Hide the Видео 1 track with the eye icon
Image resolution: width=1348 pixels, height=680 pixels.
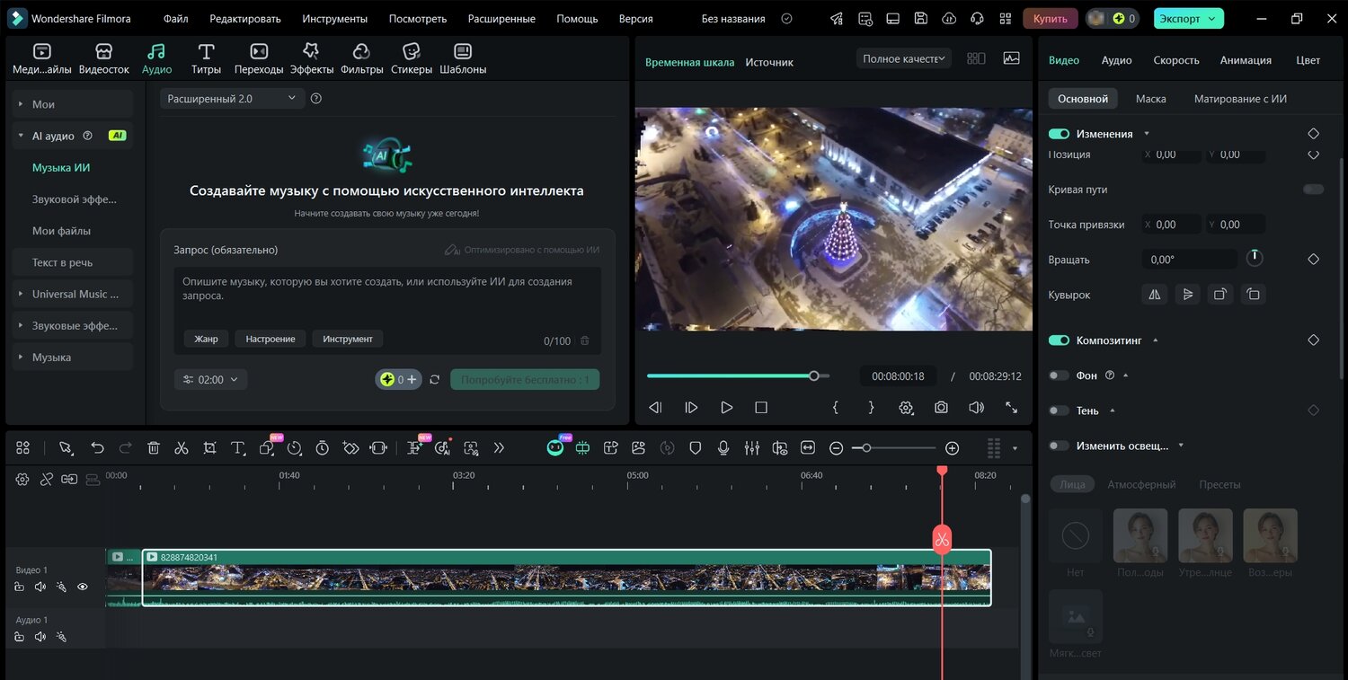[83, 587]
